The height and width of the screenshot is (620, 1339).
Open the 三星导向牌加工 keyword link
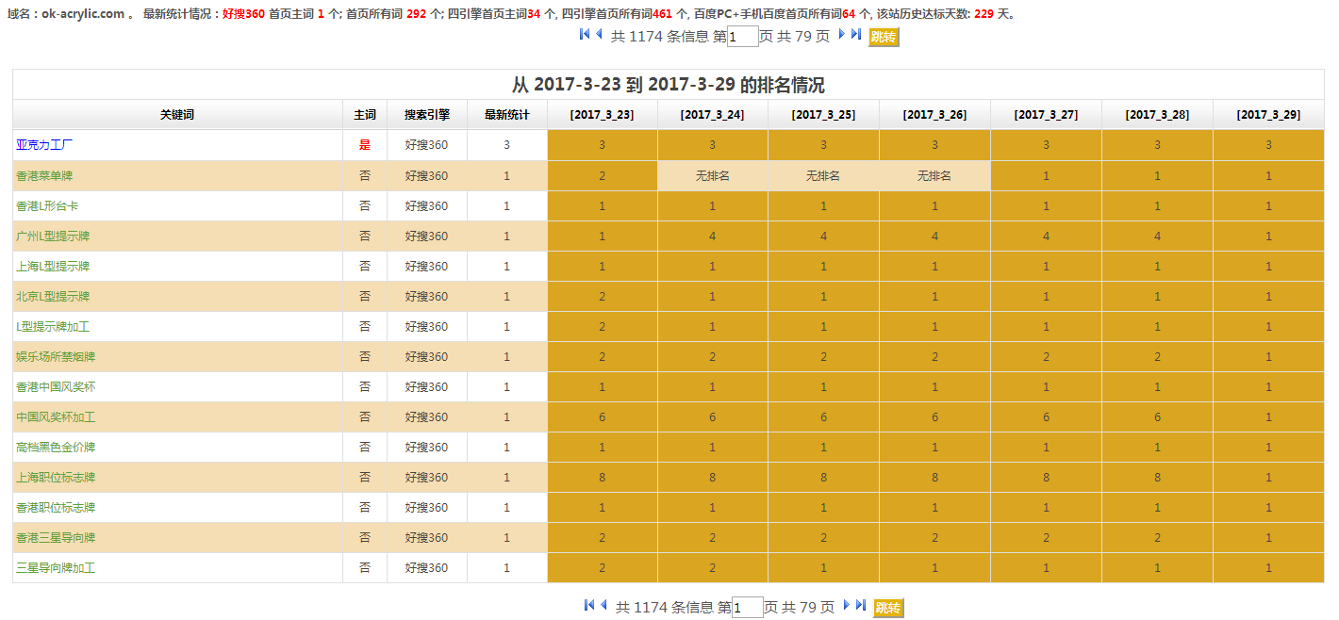pos(56,568)
